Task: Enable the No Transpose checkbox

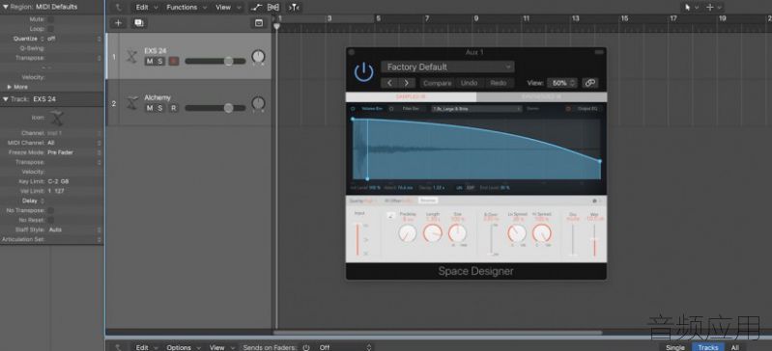Action: (x=50, y=210)
